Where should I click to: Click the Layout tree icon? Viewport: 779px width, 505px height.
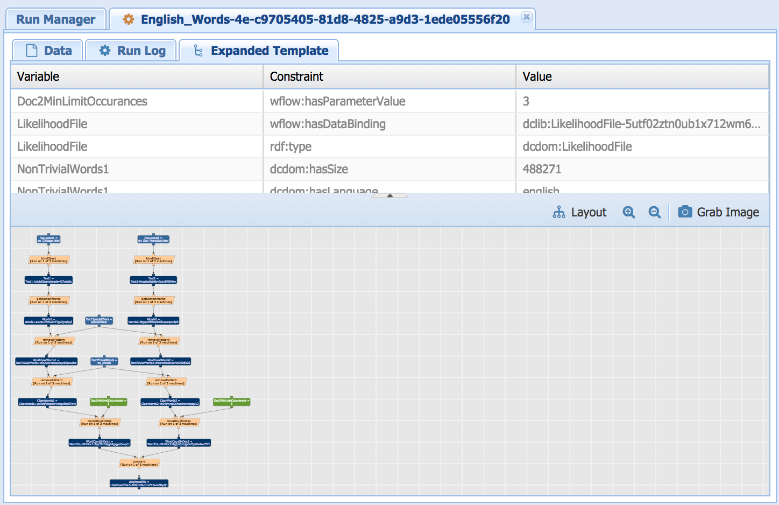click(x=559, y=212)
